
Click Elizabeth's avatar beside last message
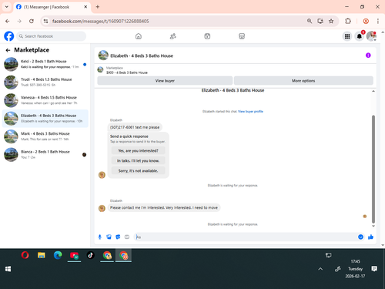tap(102, 208)
